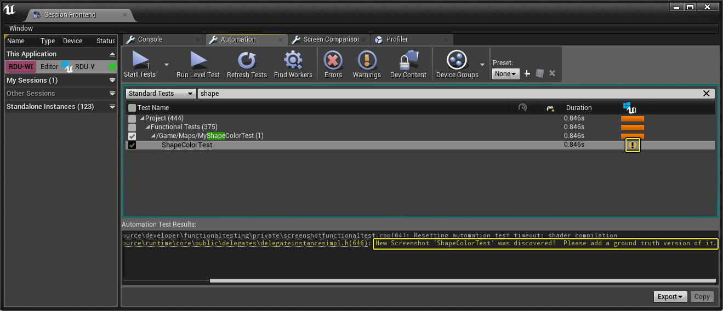Click the Refresh Tests icon

click(247, 60)
